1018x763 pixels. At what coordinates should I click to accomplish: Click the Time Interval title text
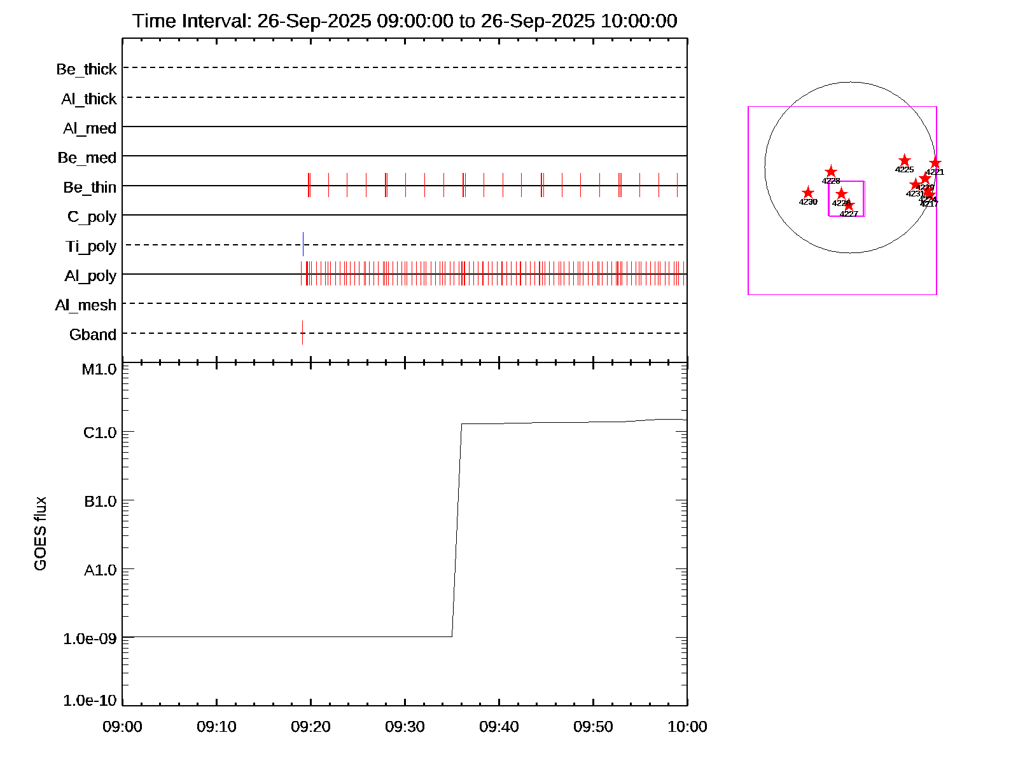click(405, 21)
